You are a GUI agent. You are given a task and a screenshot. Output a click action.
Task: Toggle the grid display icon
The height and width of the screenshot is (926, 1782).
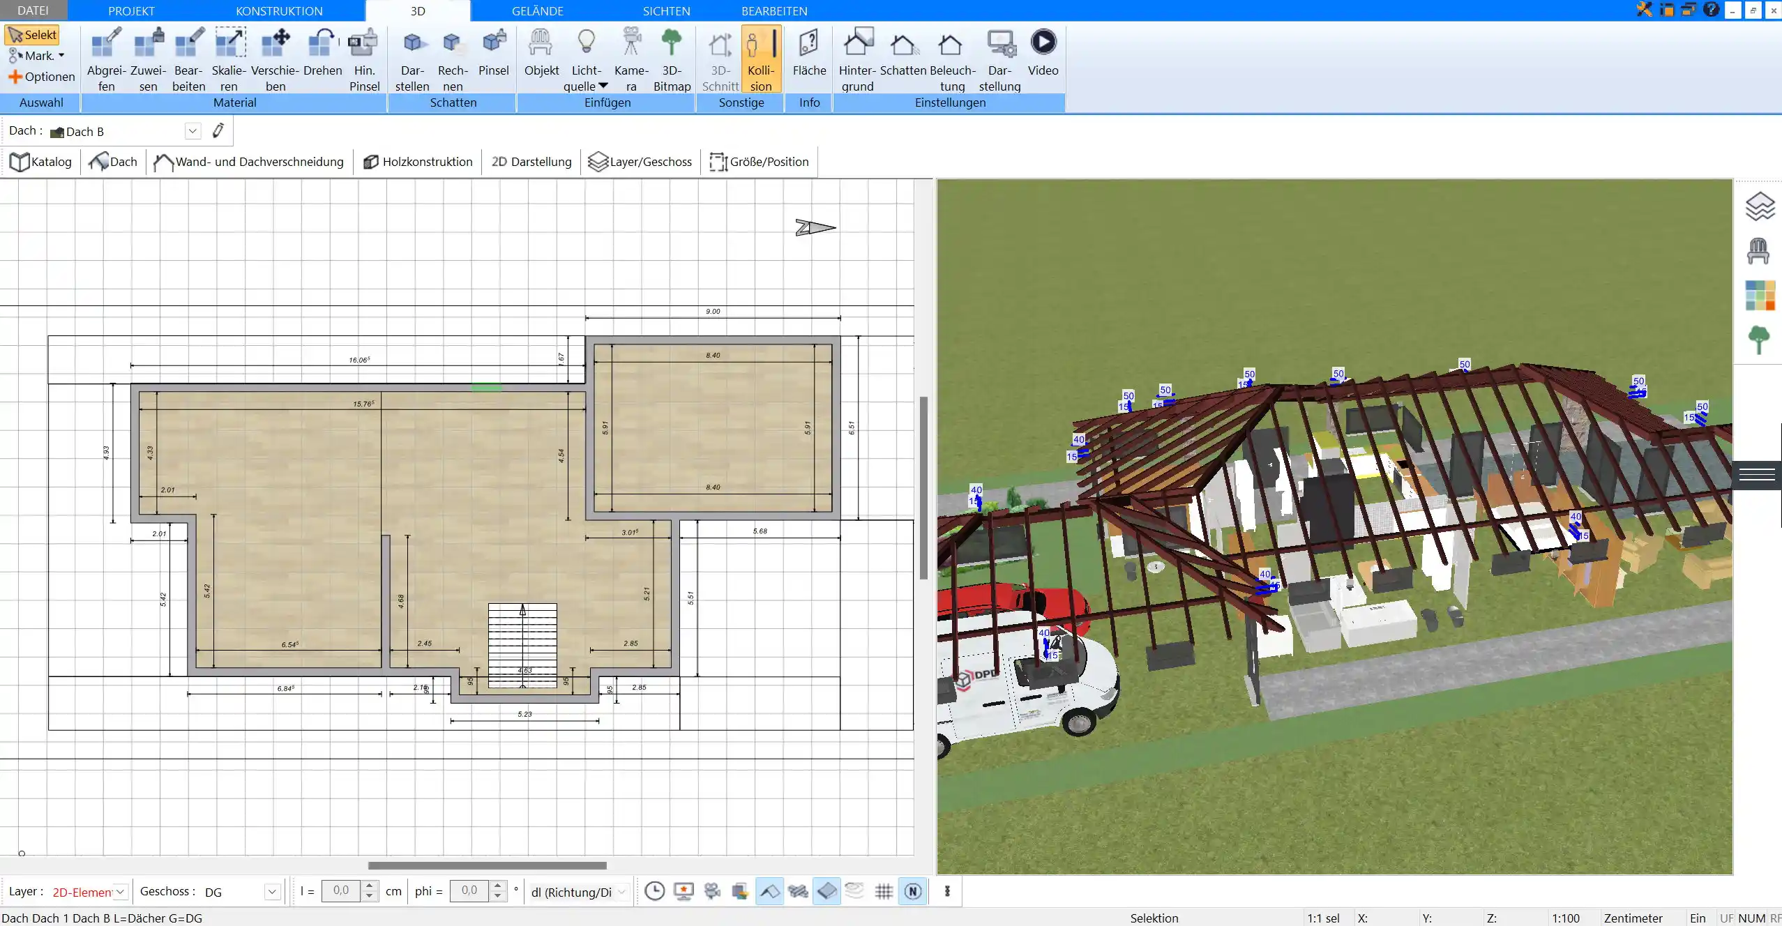[884, 891]
